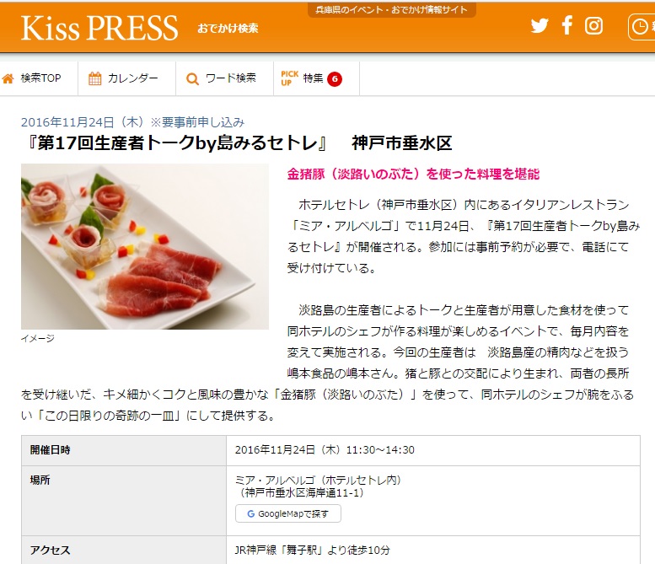Click the calendar icon beside カレンダー
The image size is (655, 564).
click(x=94, y=78)
